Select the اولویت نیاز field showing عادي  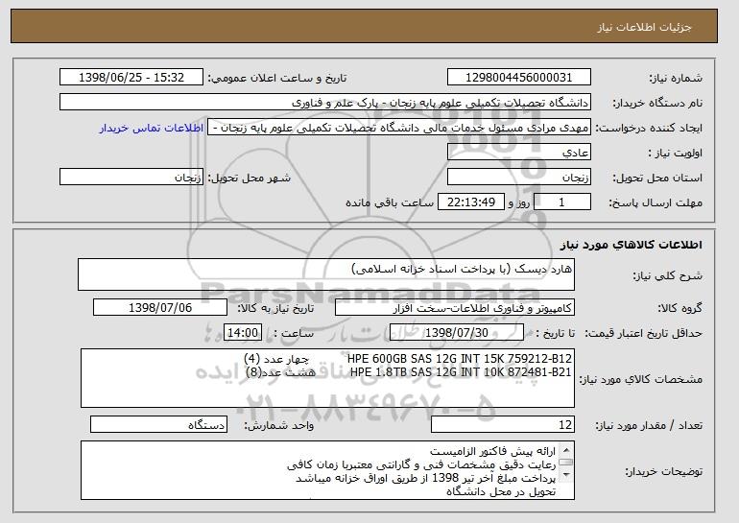pyautogui.click(x=519, y=153)
